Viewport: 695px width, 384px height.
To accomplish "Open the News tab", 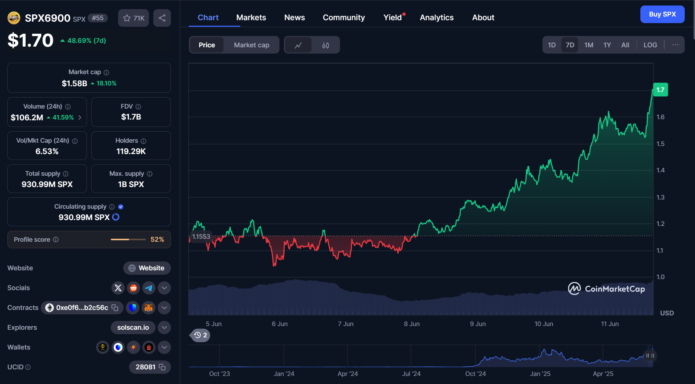I will (x=295, y=17).
